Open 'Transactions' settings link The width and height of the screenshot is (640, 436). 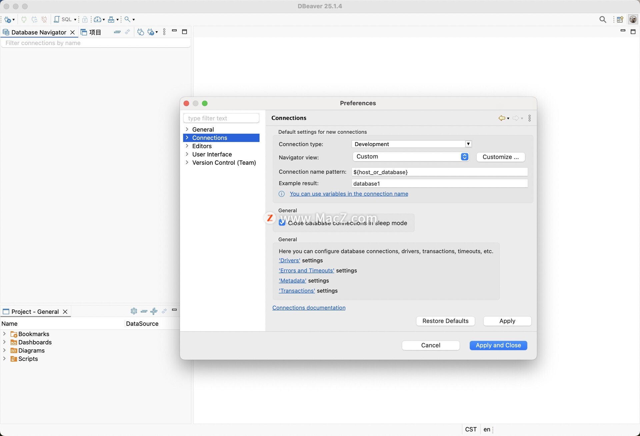tap(297, 291)
